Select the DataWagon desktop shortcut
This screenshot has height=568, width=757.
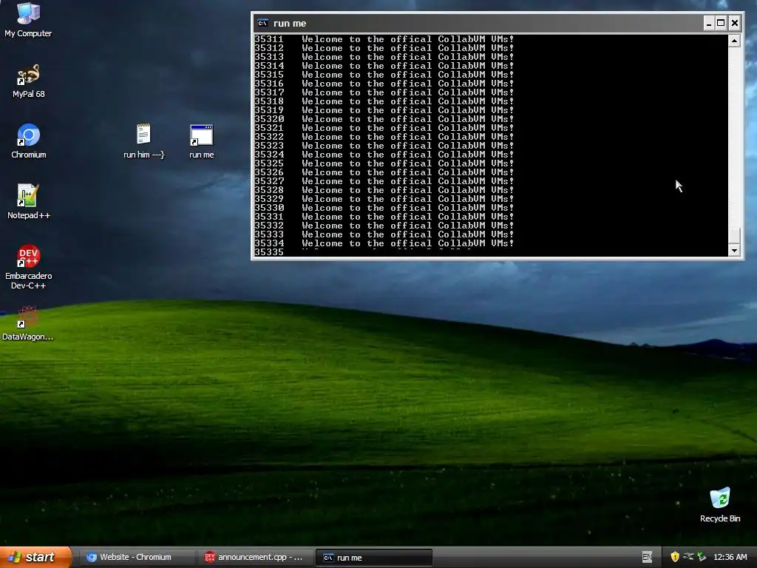pyautogui.click(x=27, y=323)
